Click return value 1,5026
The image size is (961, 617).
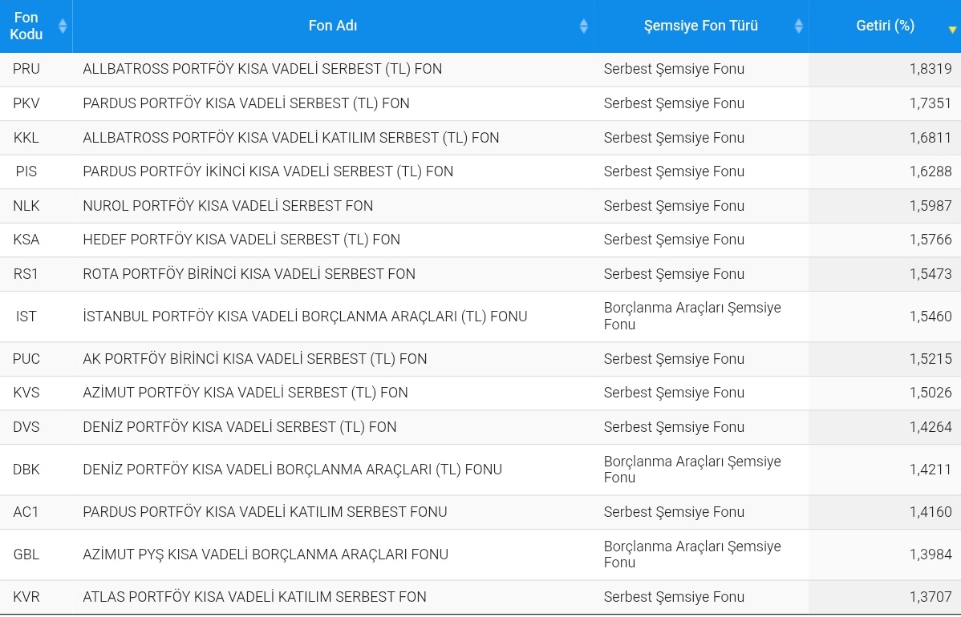coord(931,393)
